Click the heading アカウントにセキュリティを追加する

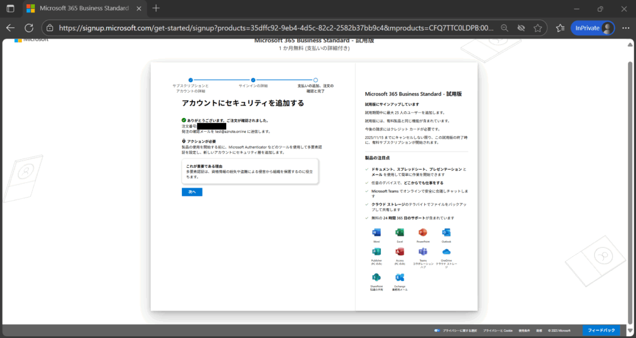click(243, 103)
